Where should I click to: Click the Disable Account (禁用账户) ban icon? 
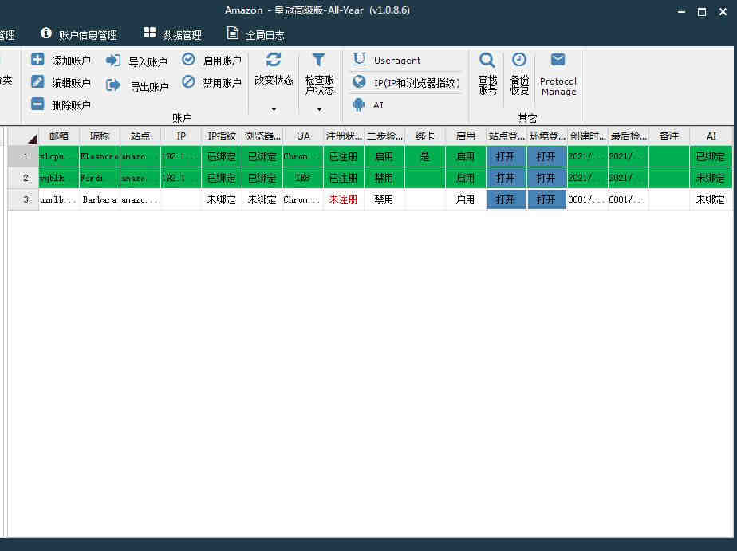click(x=188, y=82)
